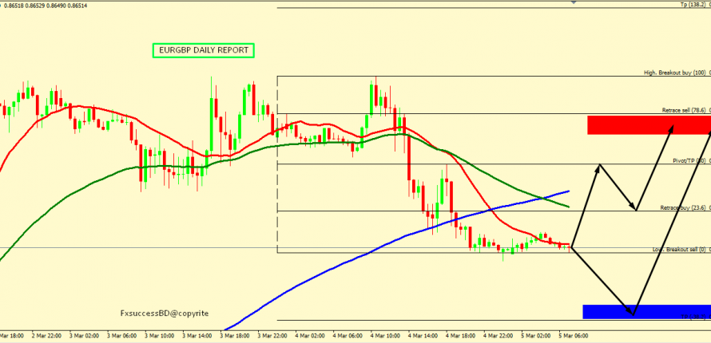Click the 2 Mar 22:00 time axis label

click(x=47, y=336)
